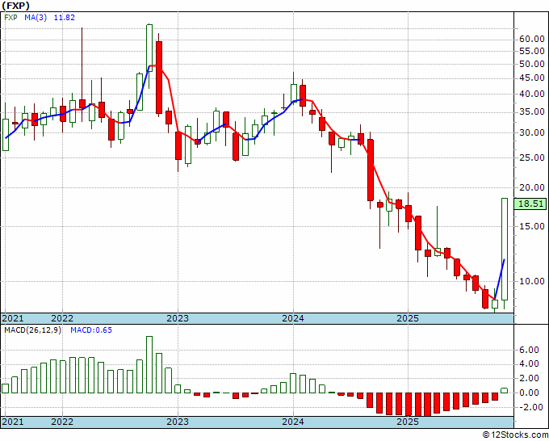Viewport: 549px width, 441px height.
Task: Click the FXP legend label
Action: [x=10, y=17]
